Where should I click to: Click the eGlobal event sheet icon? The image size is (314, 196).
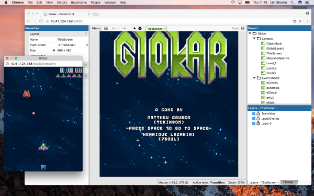pyautogui.click(x=263, y=93)
